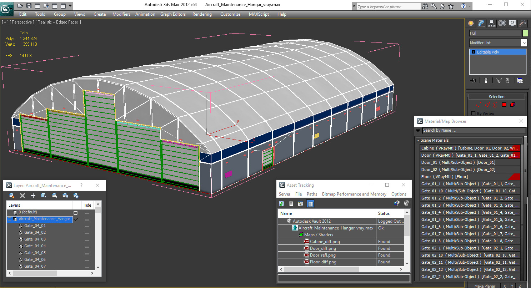Viewport: 531px width, 288px height.
Task: Click Select Highlighted Objects and Layers icon
Action: pyautogui.click(x=44, y=196)
